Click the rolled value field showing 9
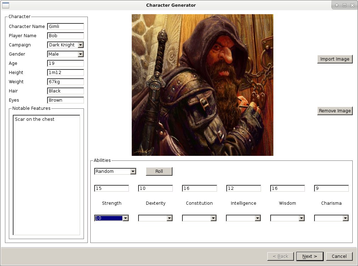 (x=331, y=188)
